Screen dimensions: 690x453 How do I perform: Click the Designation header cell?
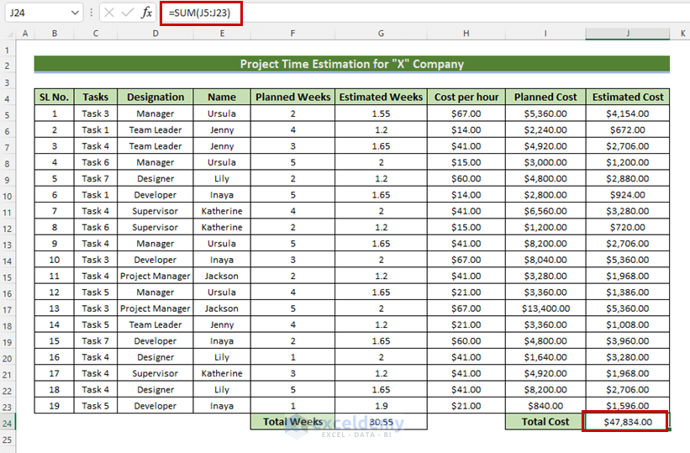click(x=155, y=97)
